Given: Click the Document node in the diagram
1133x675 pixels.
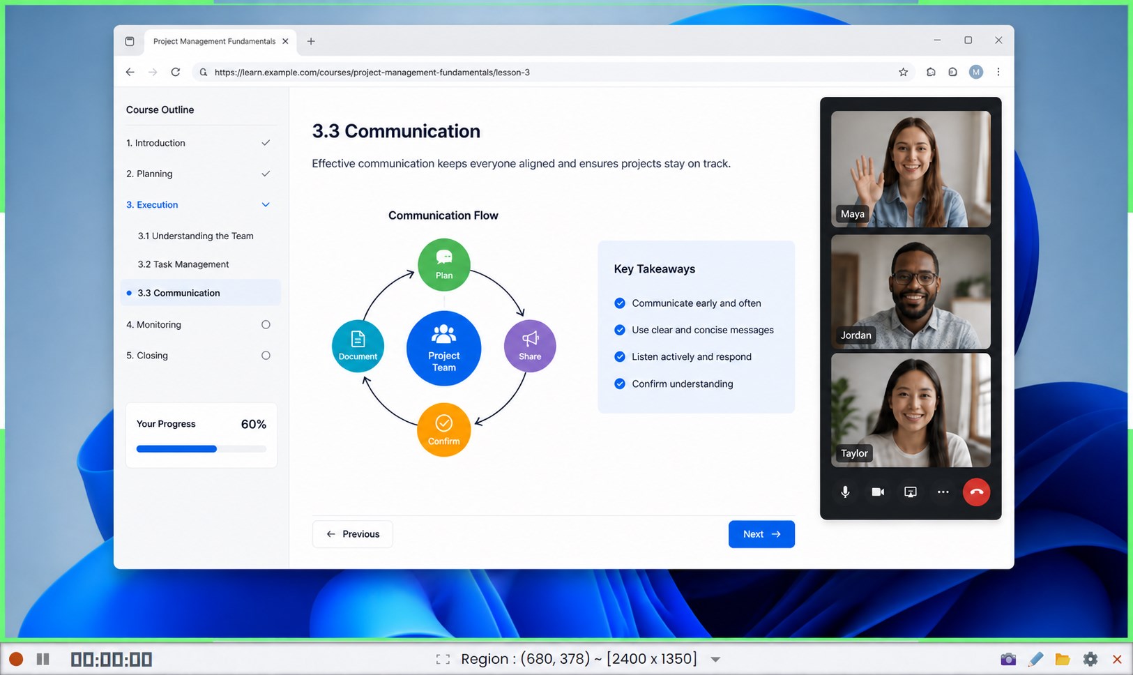Looking at the screenshot, I should tap(358, 346).
